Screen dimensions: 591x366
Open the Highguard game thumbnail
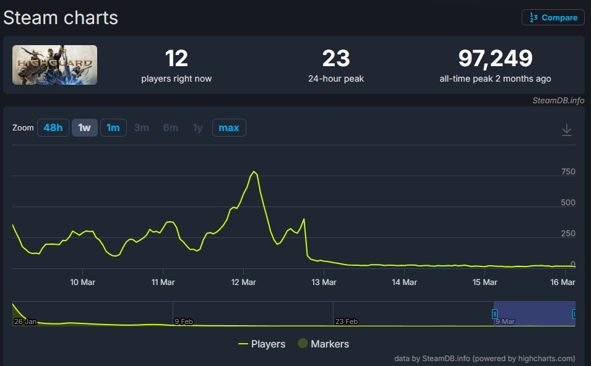pos(54,65)
